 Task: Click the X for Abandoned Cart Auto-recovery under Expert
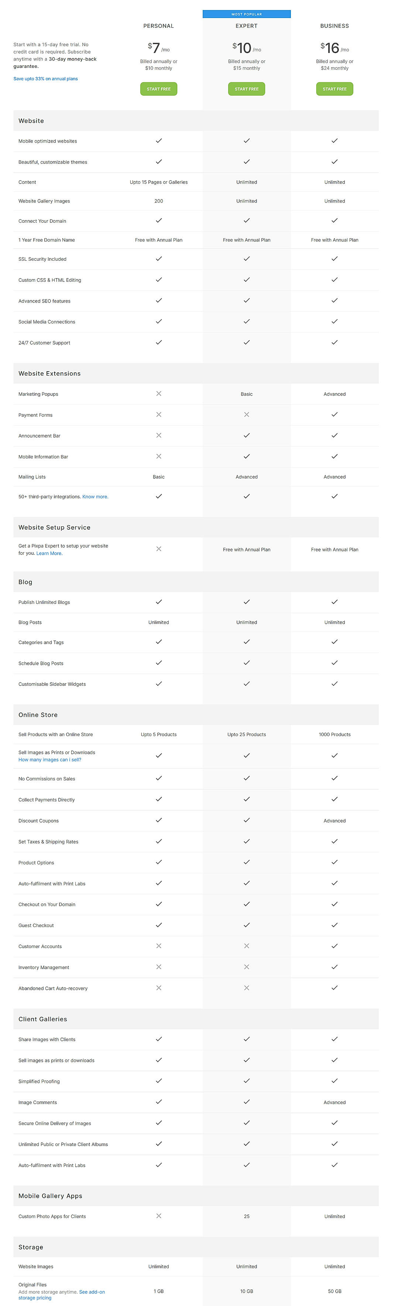247,987
